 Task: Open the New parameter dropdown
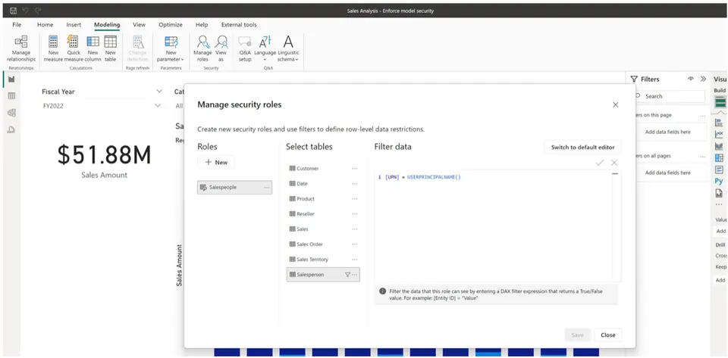click(171, 48)
